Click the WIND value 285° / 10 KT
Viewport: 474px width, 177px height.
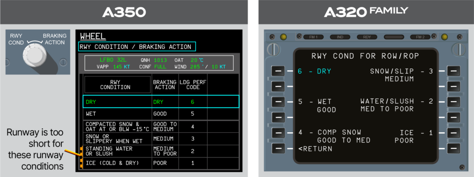point(208,67)
